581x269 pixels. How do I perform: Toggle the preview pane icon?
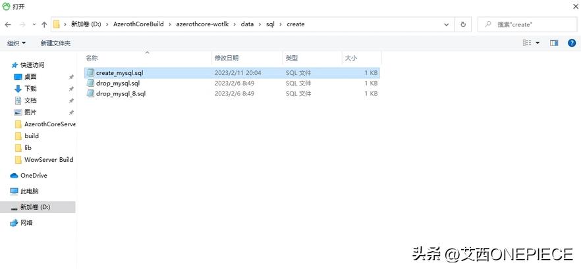click(x=554, y=43)
